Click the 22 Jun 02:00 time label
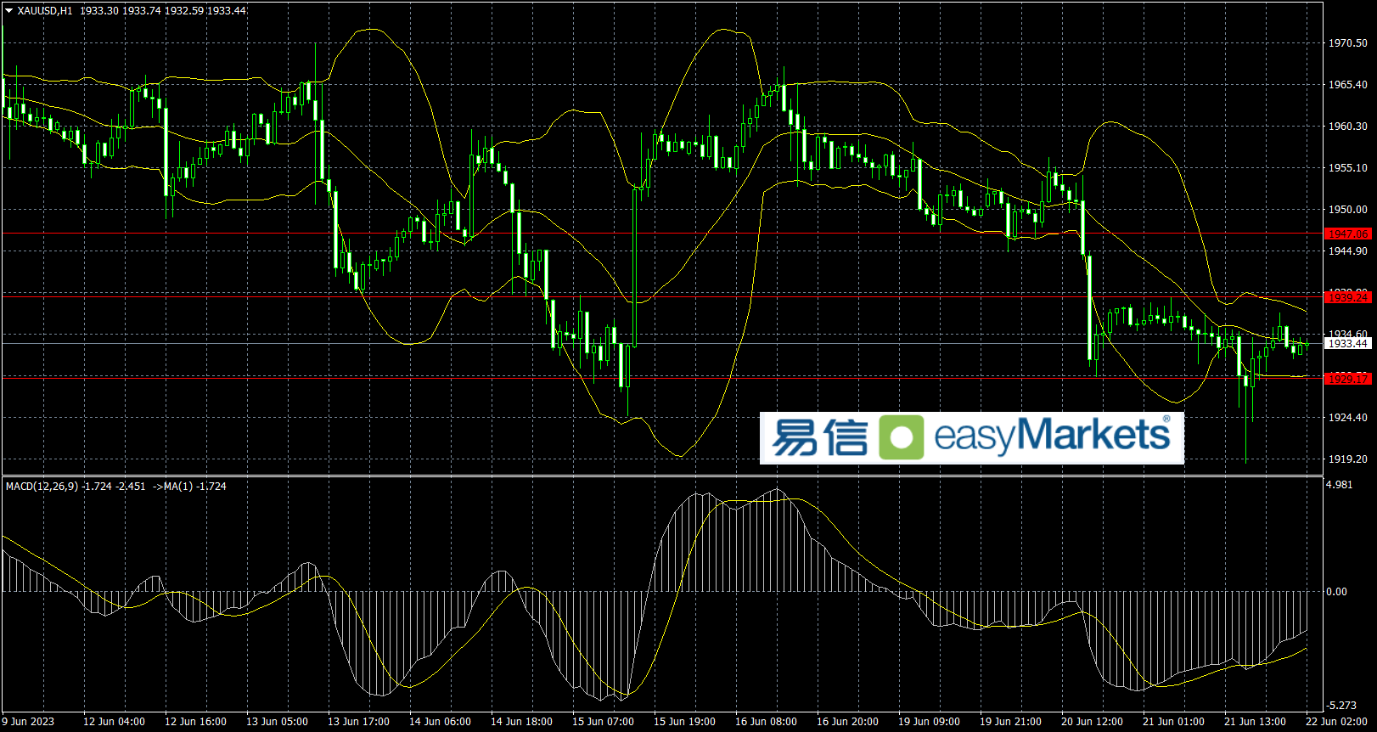The width and height of the screenshot is (1377, 732). click(x=1336, y=722)
